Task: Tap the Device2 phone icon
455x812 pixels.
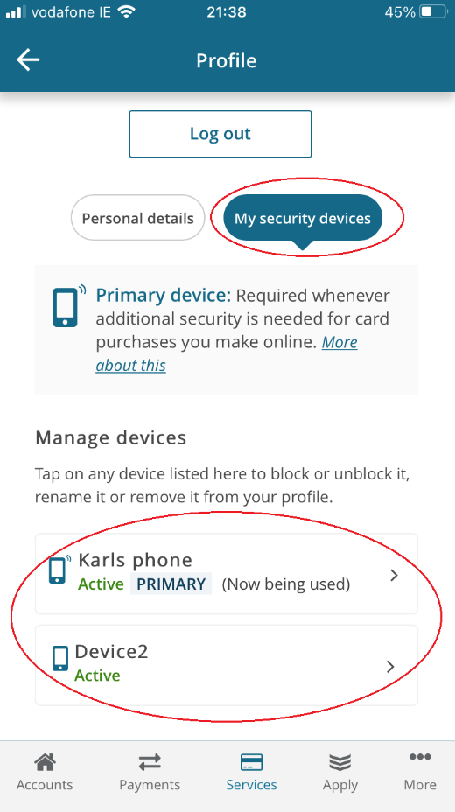Action: click(60, 658)
